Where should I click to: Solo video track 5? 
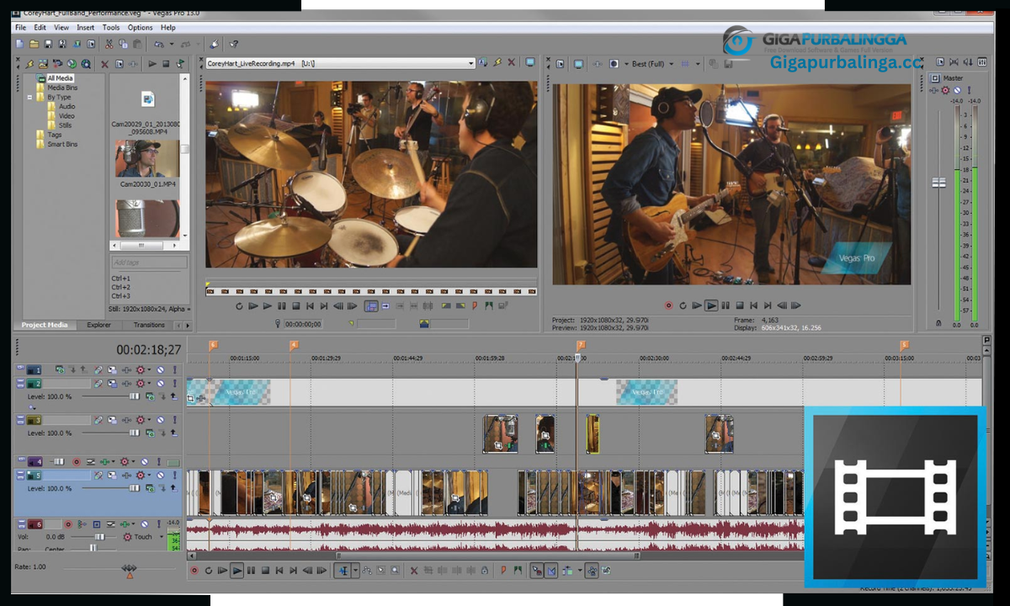[x=174, y=476]
